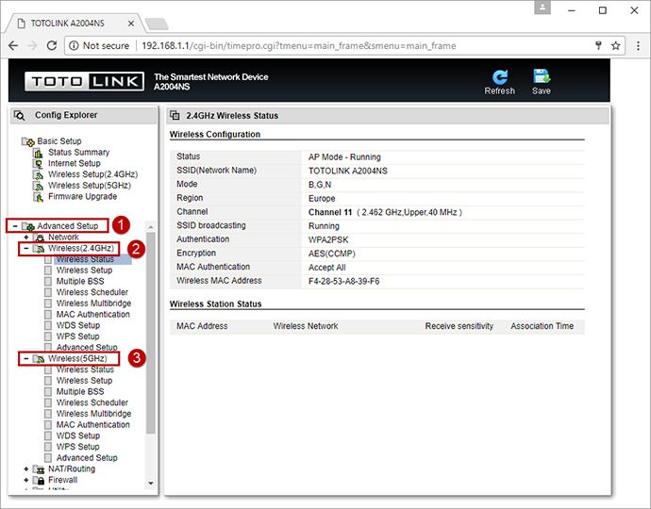
Task: Open MAC Authentication under Wireless(5GHz)
Action: [x=93, y=425]
